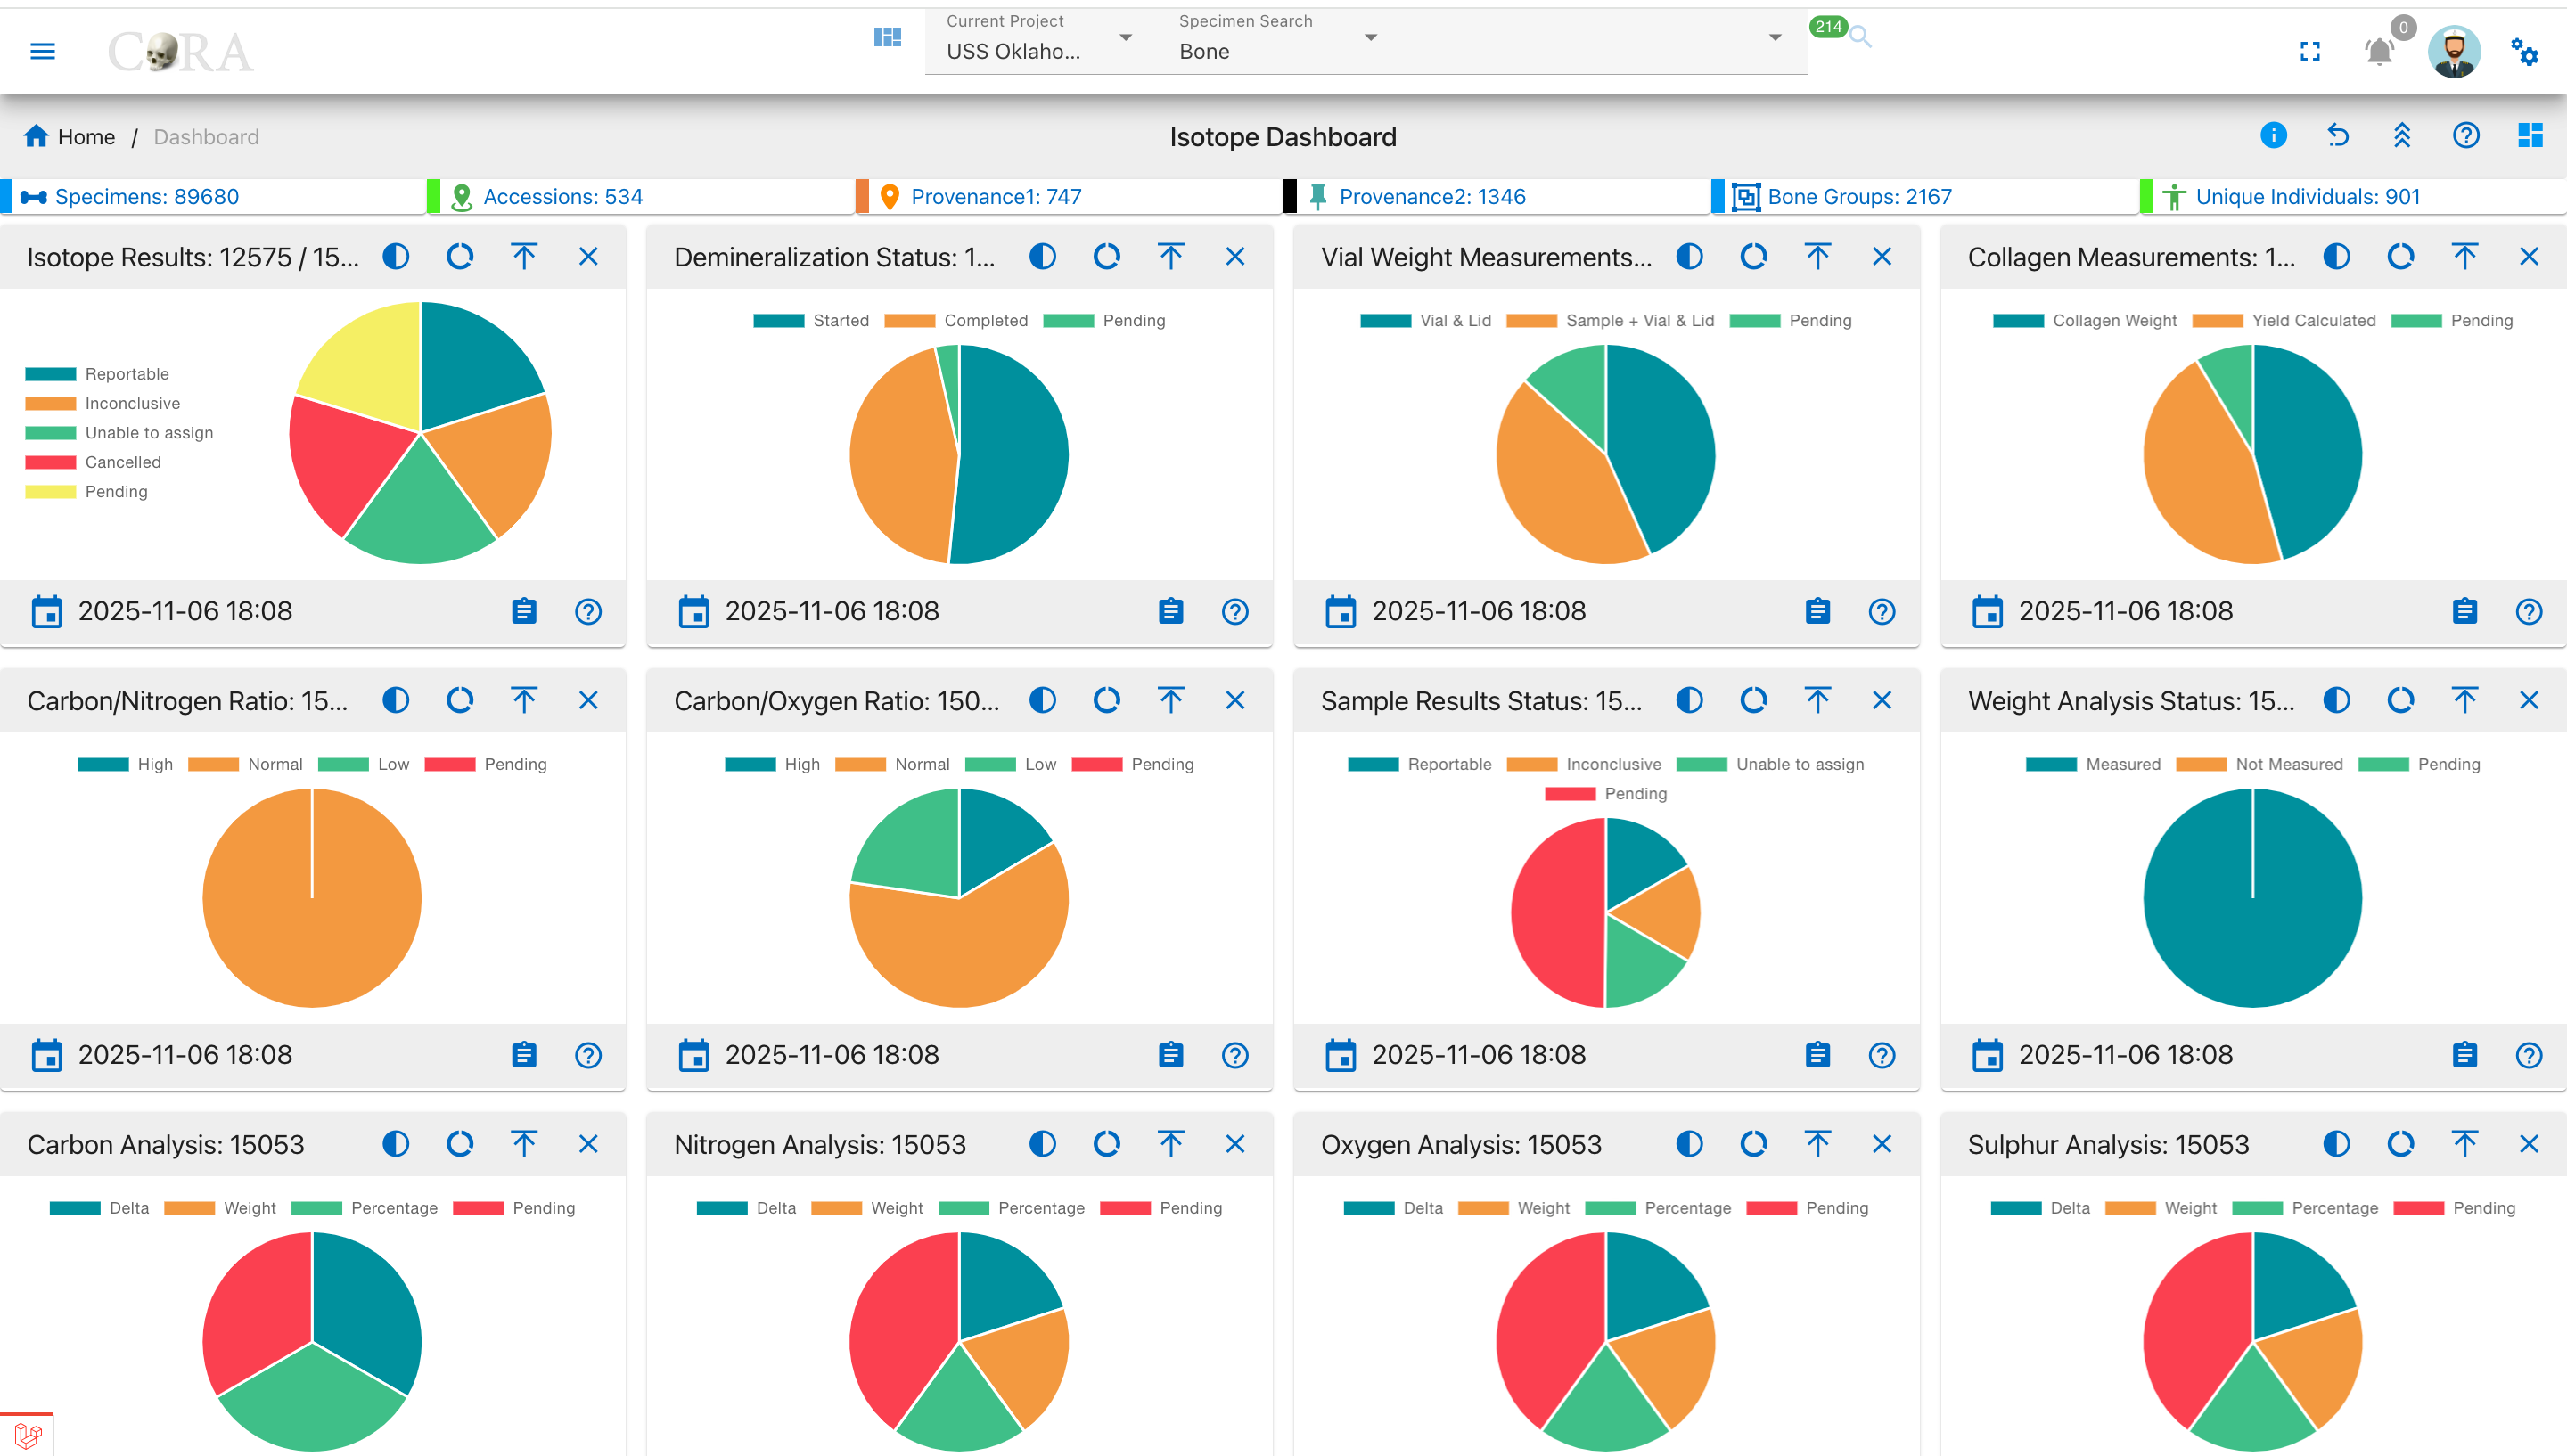Open the project dashboard grid icon beside Current Project
The height and width of the screenshot is (1456, 2567).
point(887,37)
